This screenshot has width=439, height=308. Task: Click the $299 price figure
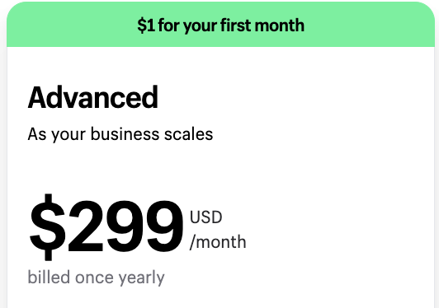pyautogui.click(x=106, y=227)
